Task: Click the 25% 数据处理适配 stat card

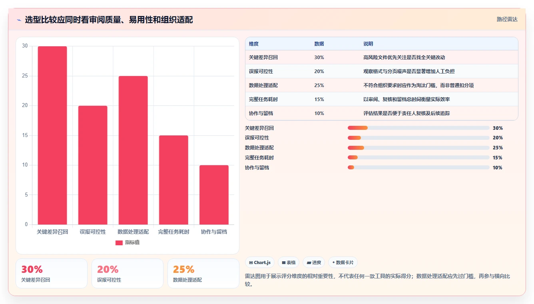Action: pyautogui.click(x=203, y=273)
